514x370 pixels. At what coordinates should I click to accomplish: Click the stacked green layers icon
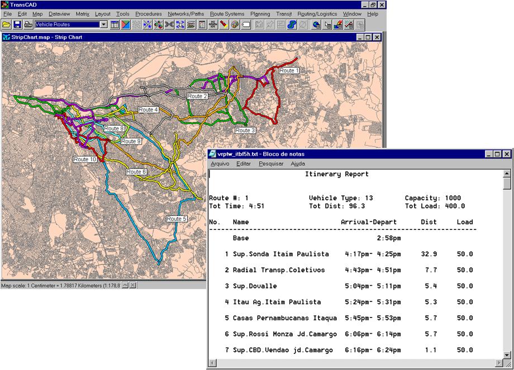click(191, 25)
